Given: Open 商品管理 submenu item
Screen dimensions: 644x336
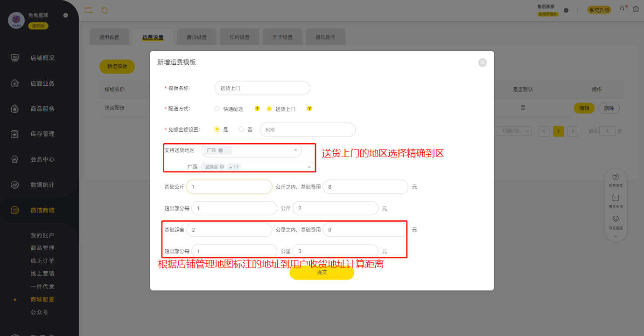Looking at the screenshot, I should [x=42, y=248].
